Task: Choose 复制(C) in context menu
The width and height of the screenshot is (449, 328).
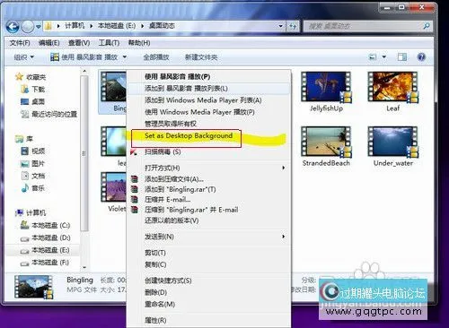Action: (x=208, y=264)
